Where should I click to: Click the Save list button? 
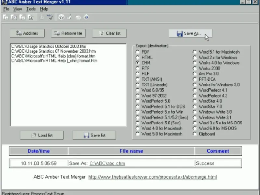(x=94, y=135)
